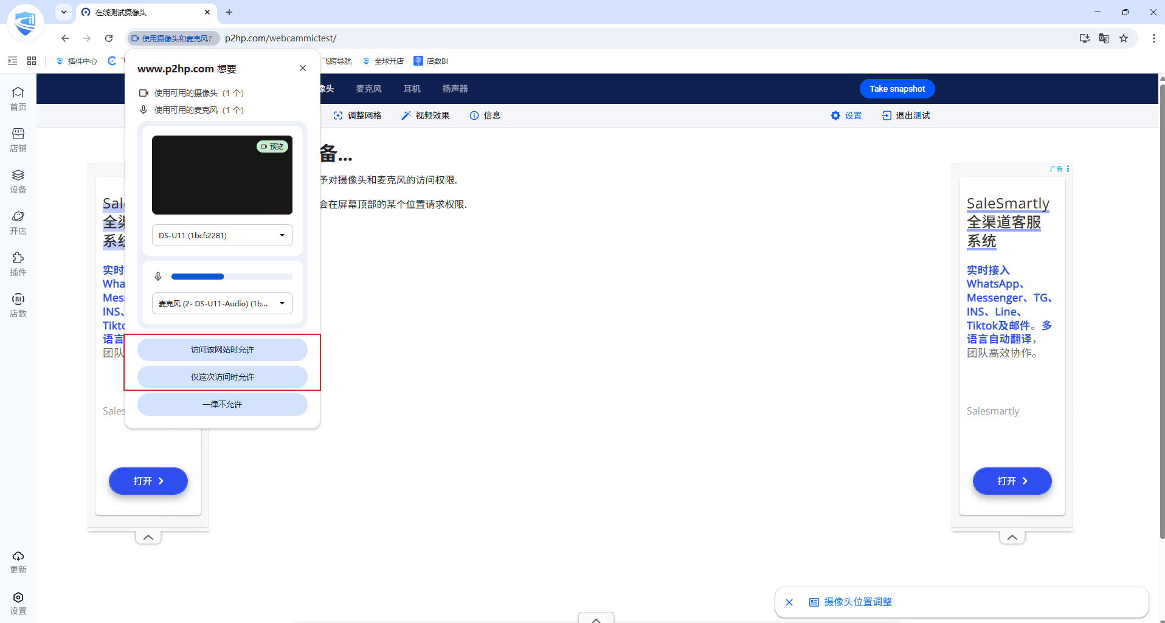Click the translate page icon in address bar

click(x=1104, y=38)
